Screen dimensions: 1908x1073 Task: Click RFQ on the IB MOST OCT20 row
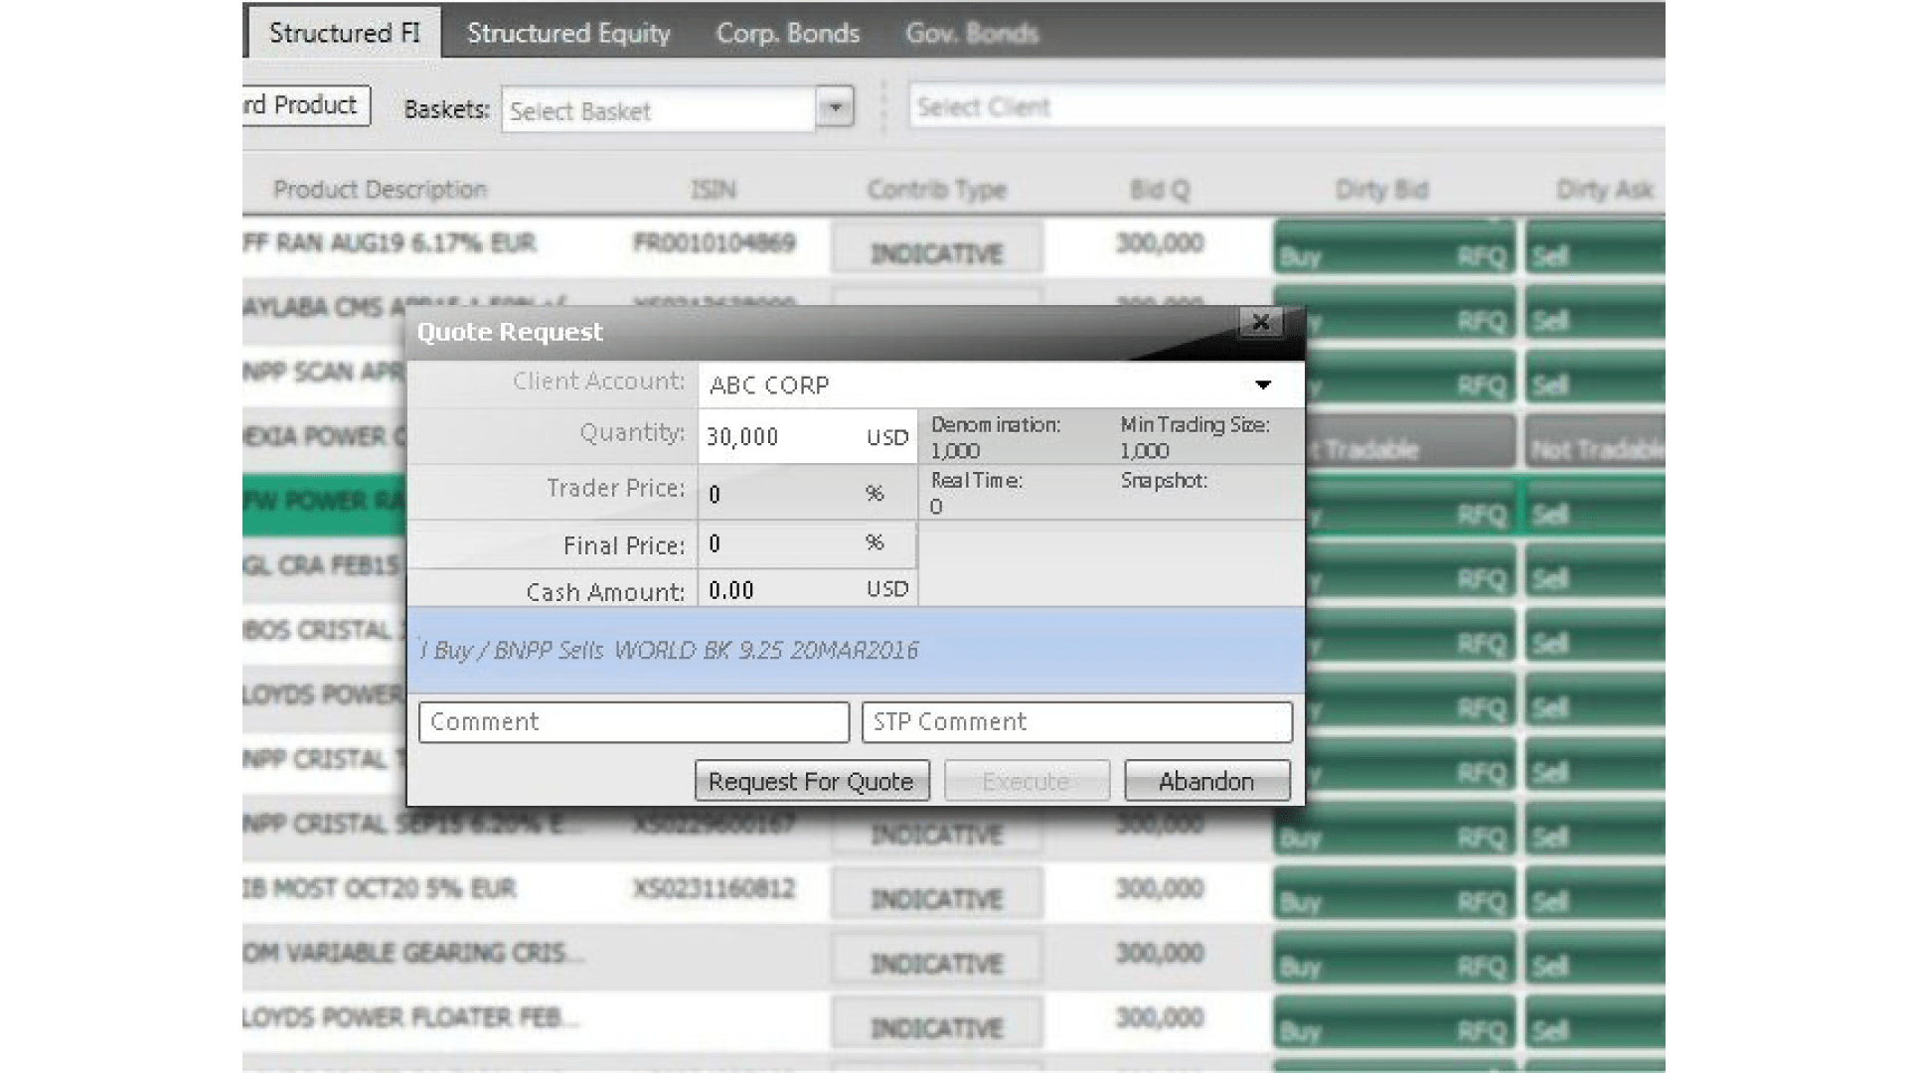pyautogui.click(x=1481, y=894)
